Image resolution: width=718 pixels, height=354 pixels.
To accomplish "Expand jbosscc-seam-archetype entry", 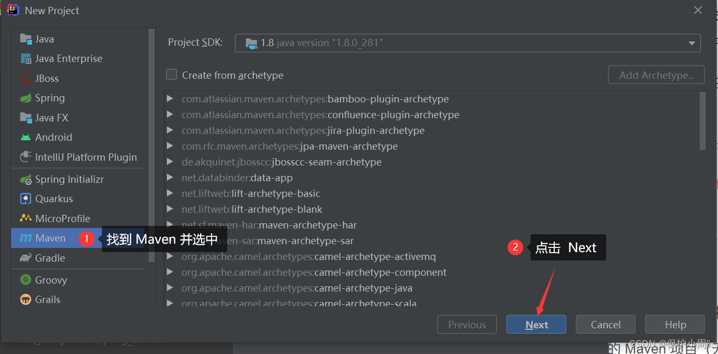I will (170, 162).
